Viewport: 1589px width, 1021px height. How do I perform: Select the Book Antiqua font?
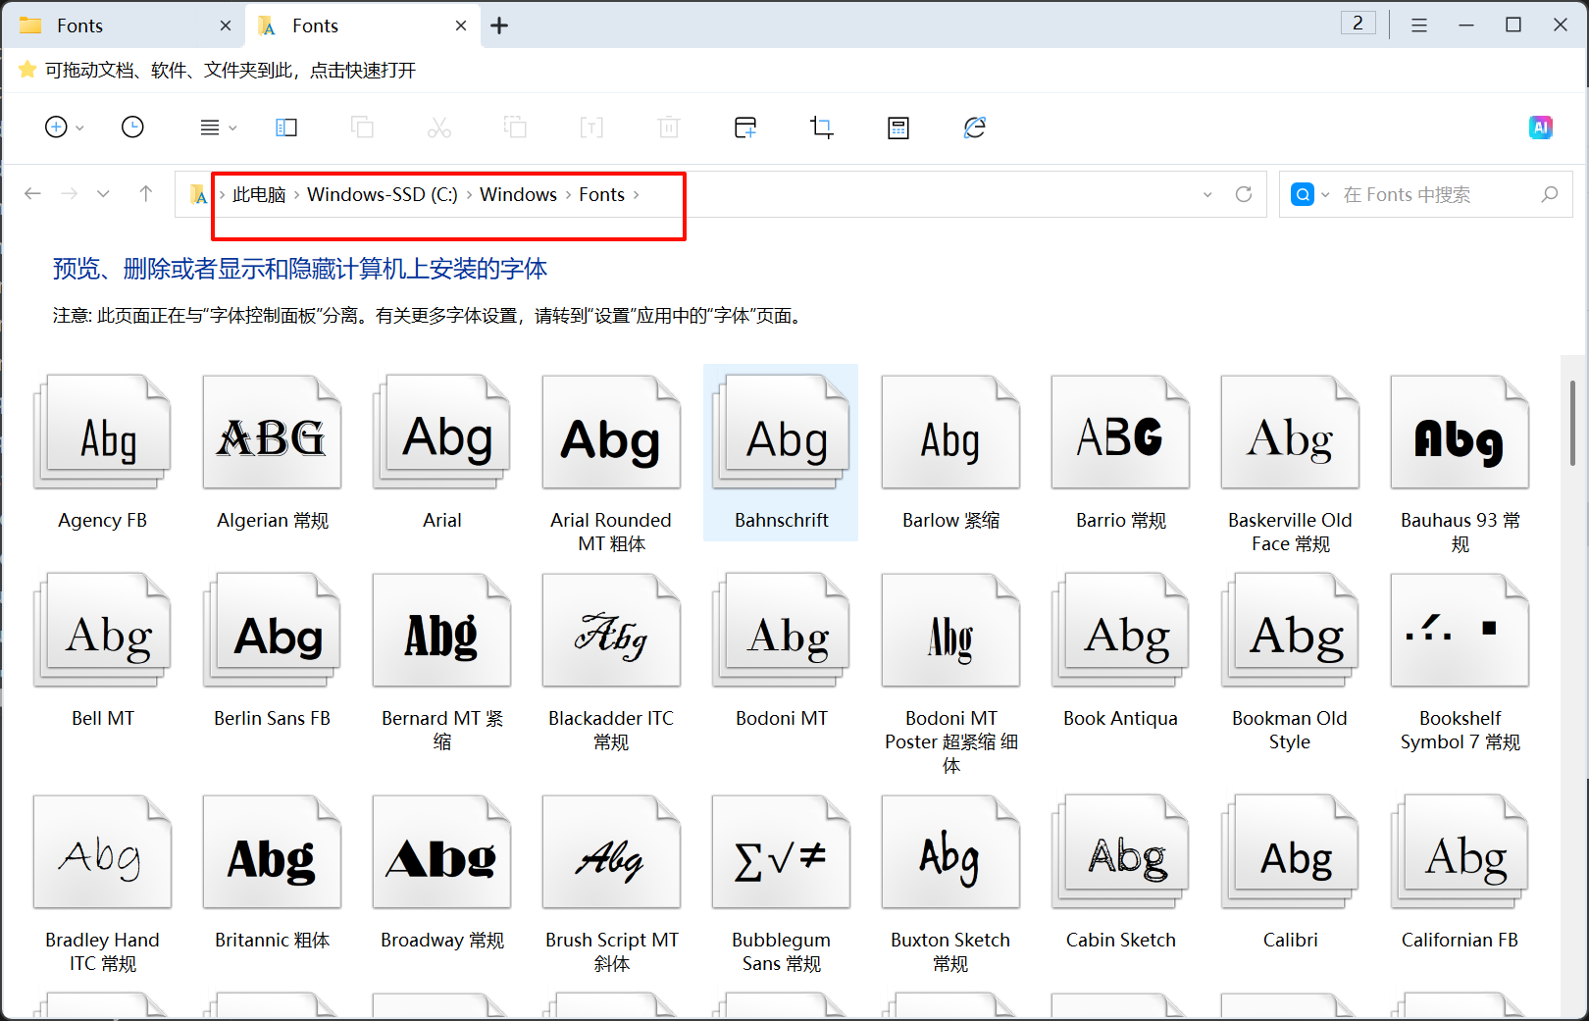pos(1121,650)
